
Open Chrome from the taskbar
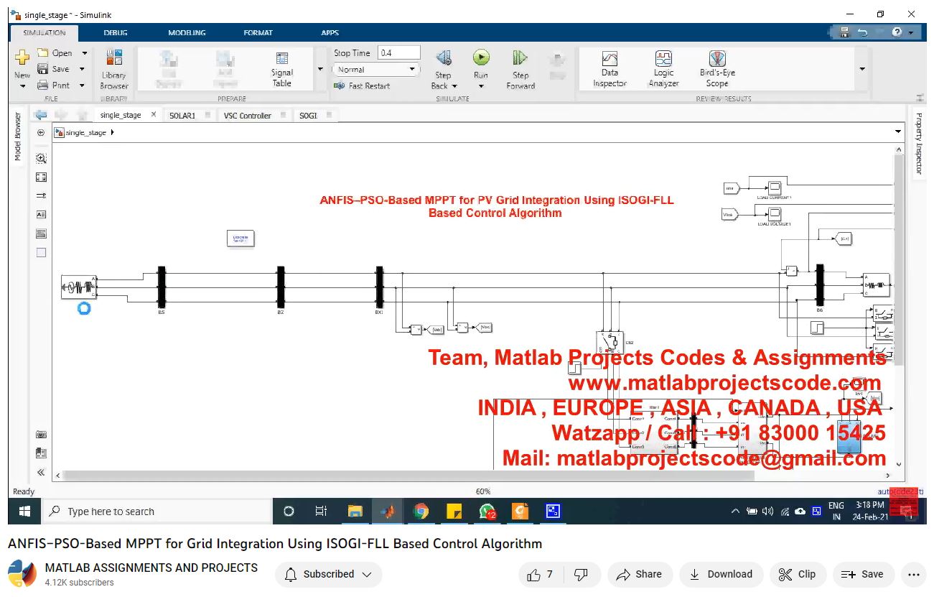pos(421,512)
